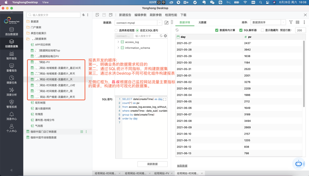Open the 调度任务 sidebar section
Viewport: 309px width, 176px height.
pos(12,80)
